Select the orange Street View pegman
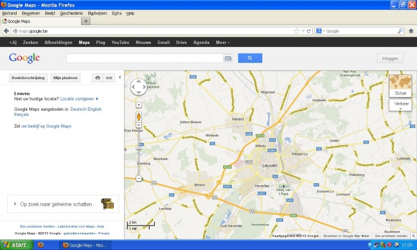This screenshot has width=417, height=250. pyautogui.click(x=139, y=117)
